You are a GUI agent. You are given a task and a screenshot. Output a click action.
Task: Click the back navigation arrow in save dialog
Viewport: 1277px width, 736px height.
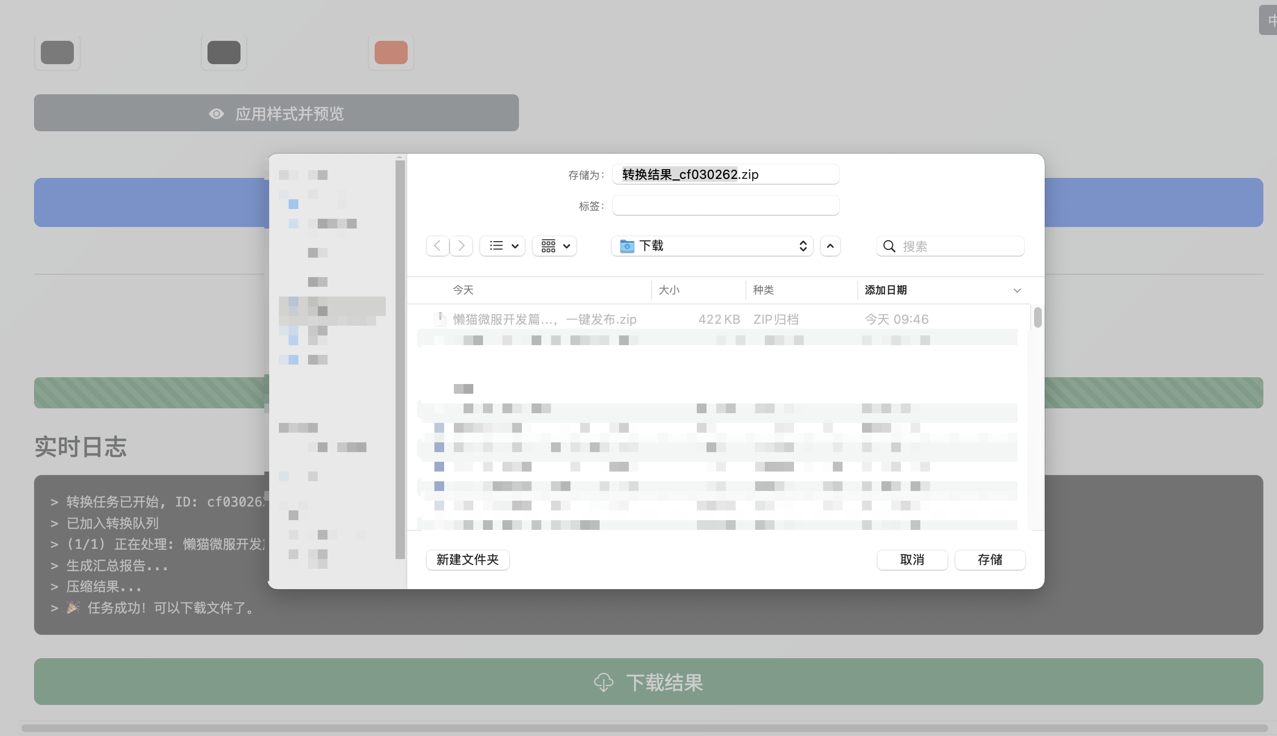[437, 245]
